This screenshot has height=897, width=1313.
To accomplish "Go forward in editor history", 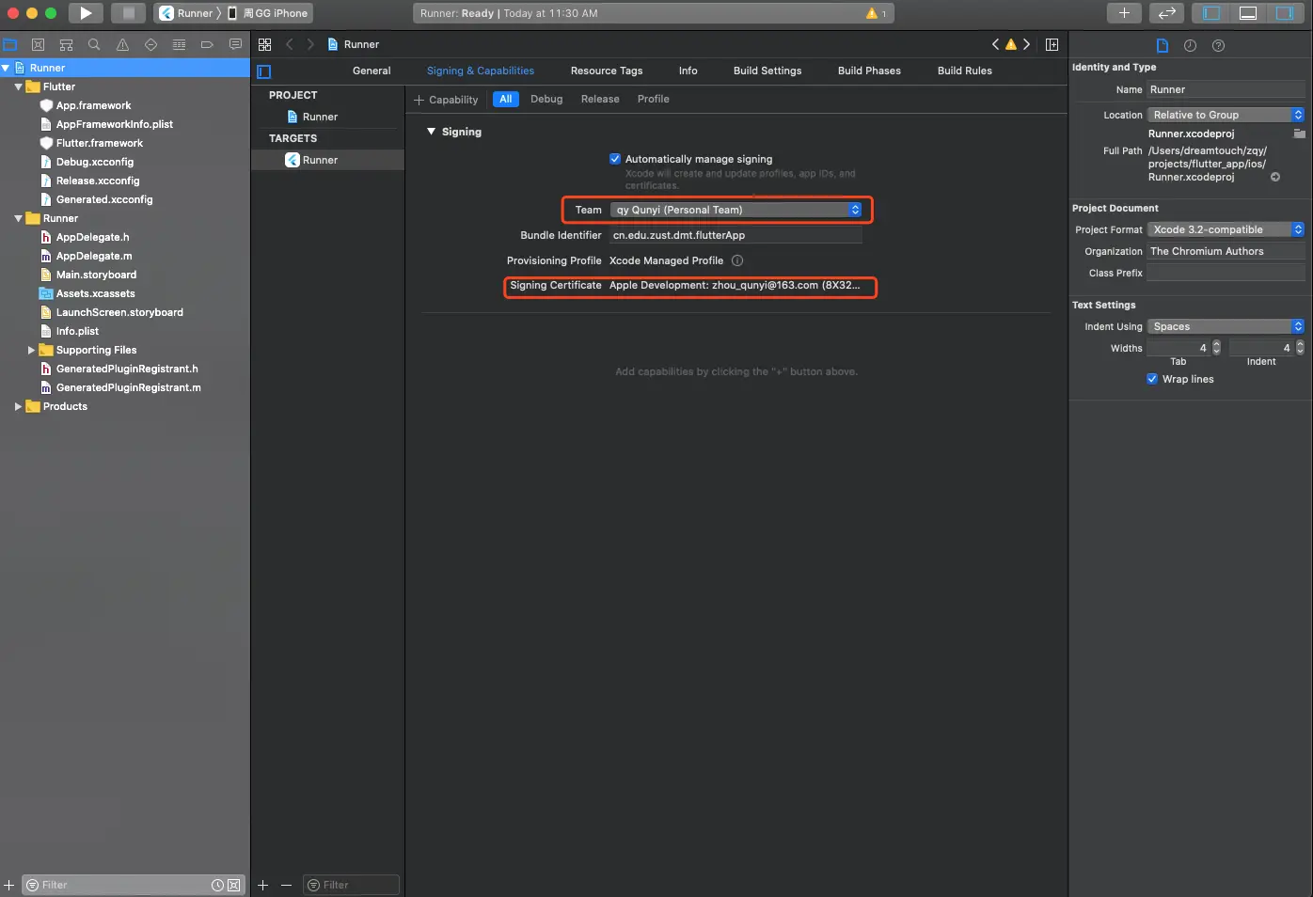I will click(310, 44).
